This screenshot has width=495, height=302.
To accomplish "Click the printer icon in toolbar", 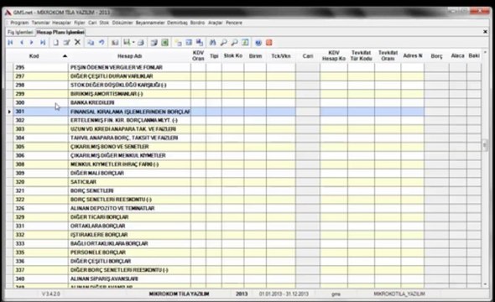I will 141,42.
